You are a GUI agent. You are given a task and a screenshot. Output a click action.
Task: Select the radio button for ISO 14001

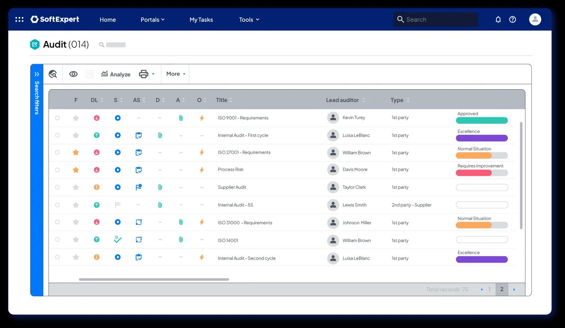[x=57, y=240]
